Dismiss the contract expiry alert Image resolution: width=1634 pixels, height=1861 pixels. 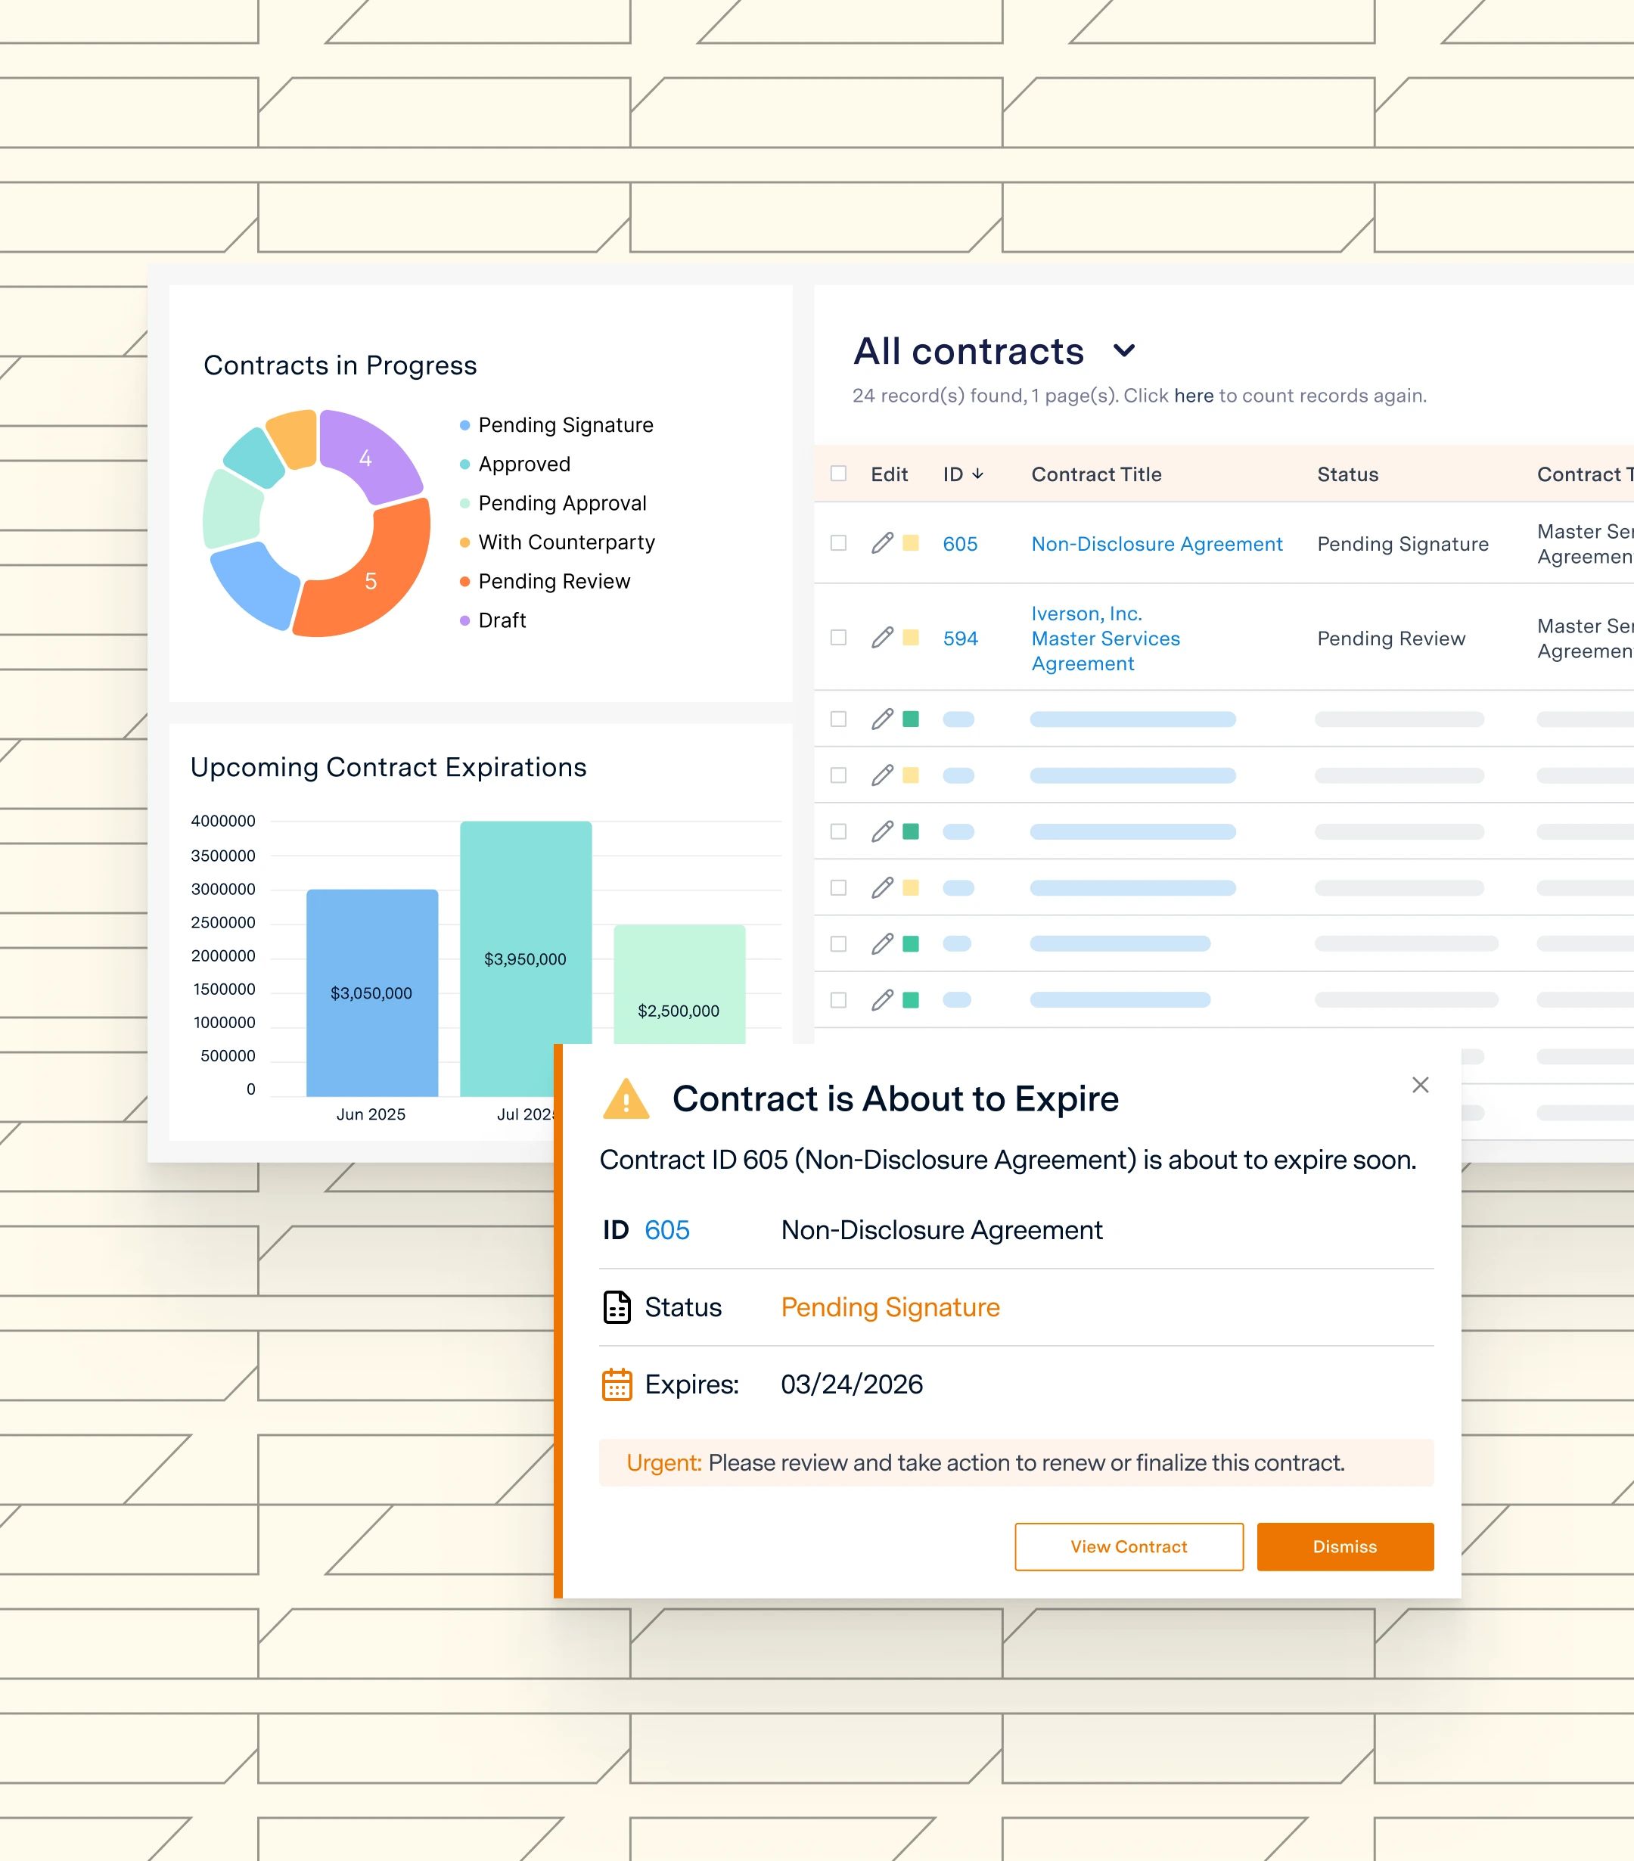[x=1346, y=1546]
